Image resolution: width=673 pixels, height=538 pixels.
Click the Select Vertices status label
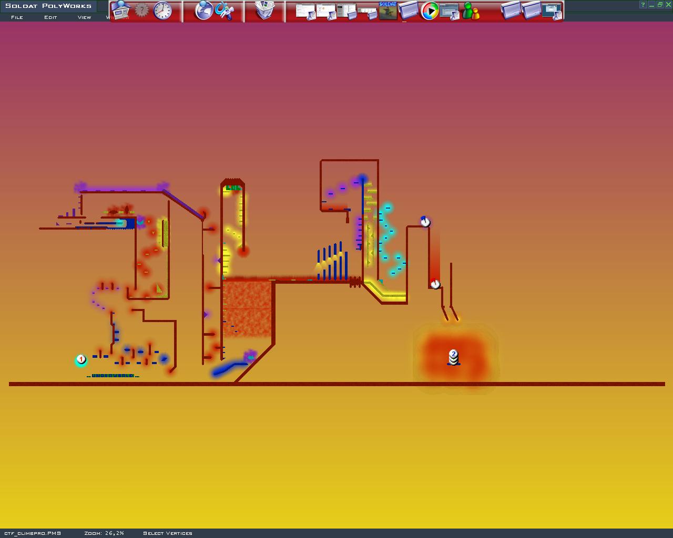point(168,533)
